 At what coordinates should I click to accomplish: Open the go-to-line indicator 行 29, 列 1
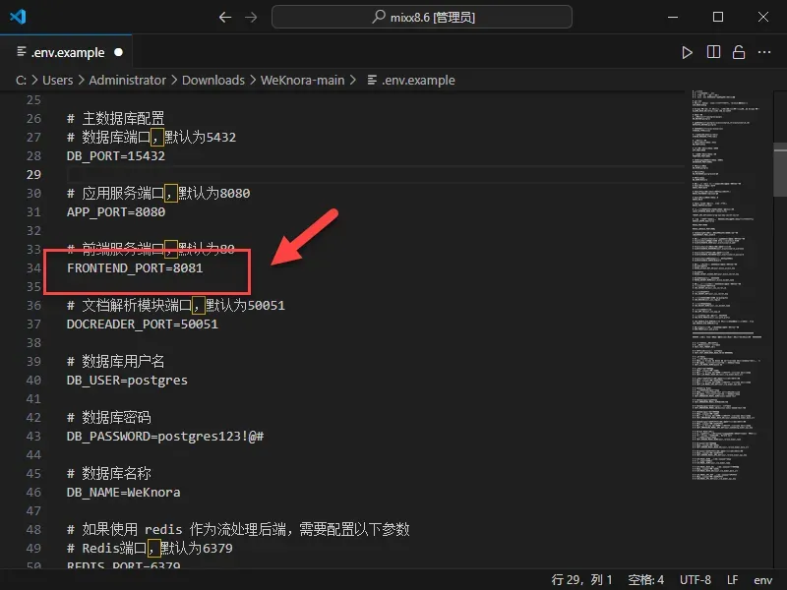tap(582, 579)
